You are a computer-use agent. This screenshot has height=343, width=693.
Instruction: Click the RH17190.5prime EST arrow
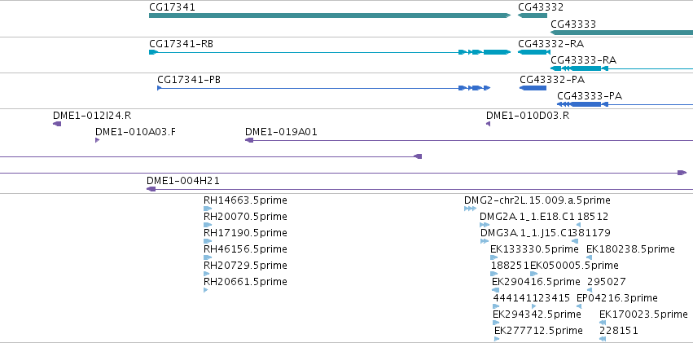pyautogui.click(x=208, y=241)
